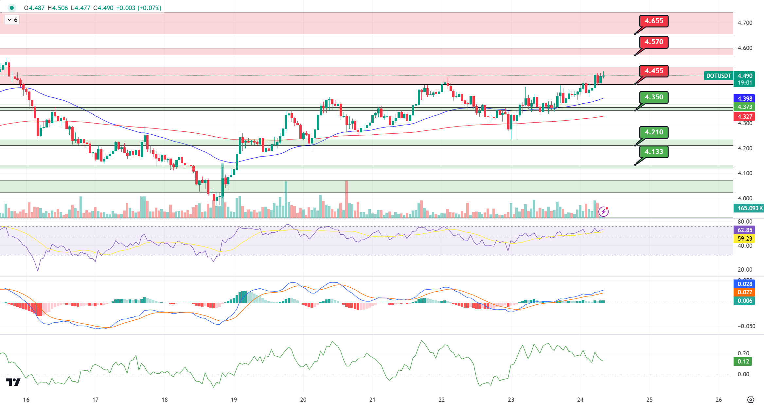Click the 4.600 price axis label
764x406 pixels.
pyautogui.click(x=745, y=48)
